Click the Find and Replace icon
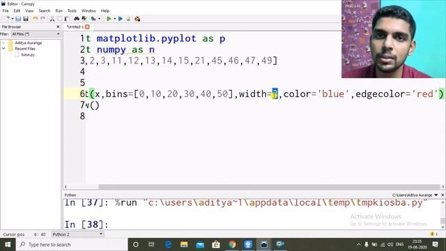446x251 pixels. coord(84,19)
